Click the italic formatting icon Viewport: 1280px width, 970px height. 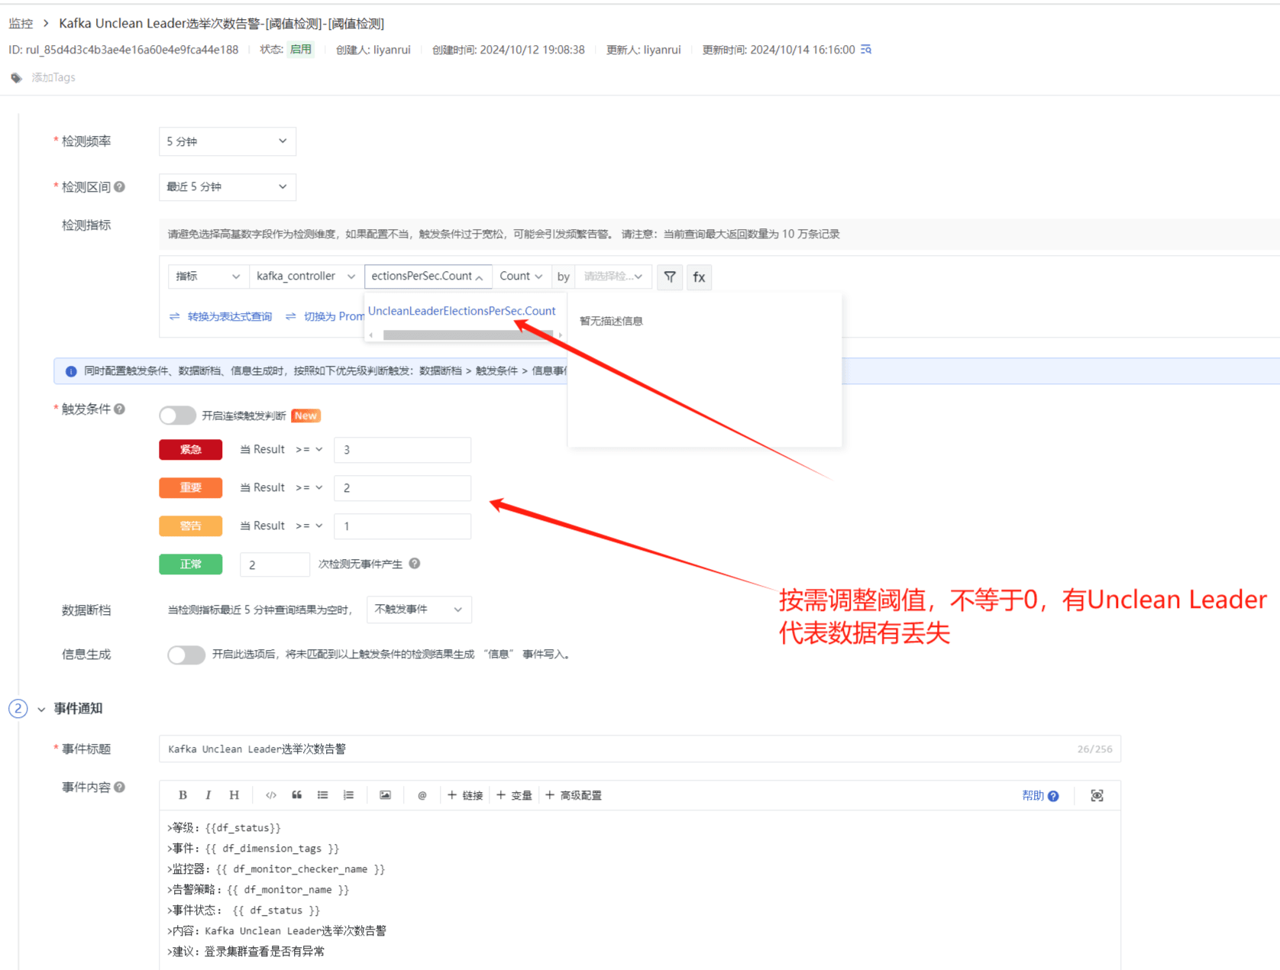pos(208,795)
